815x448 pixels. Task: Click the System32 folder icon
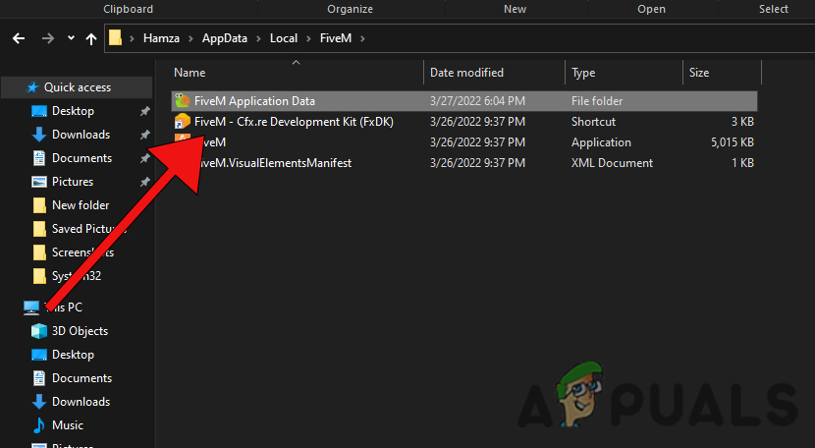coord(39,276)
